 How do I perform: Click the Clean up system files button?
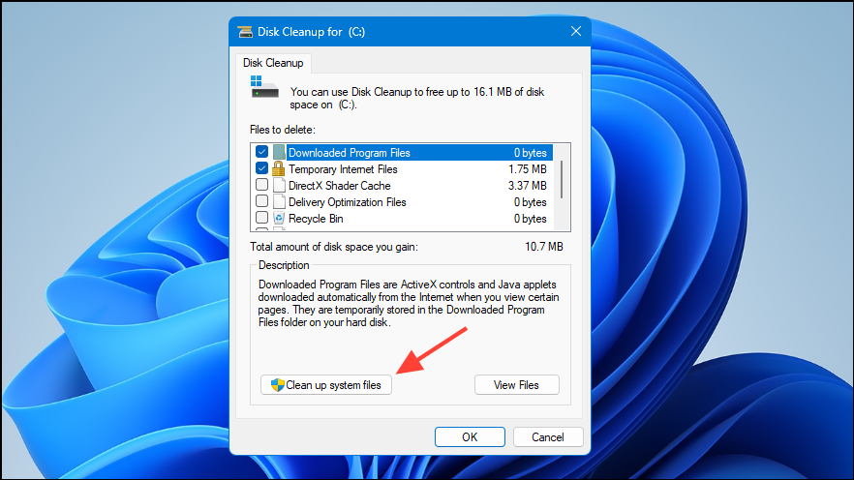pyautogui.click(x=326, y=385)
